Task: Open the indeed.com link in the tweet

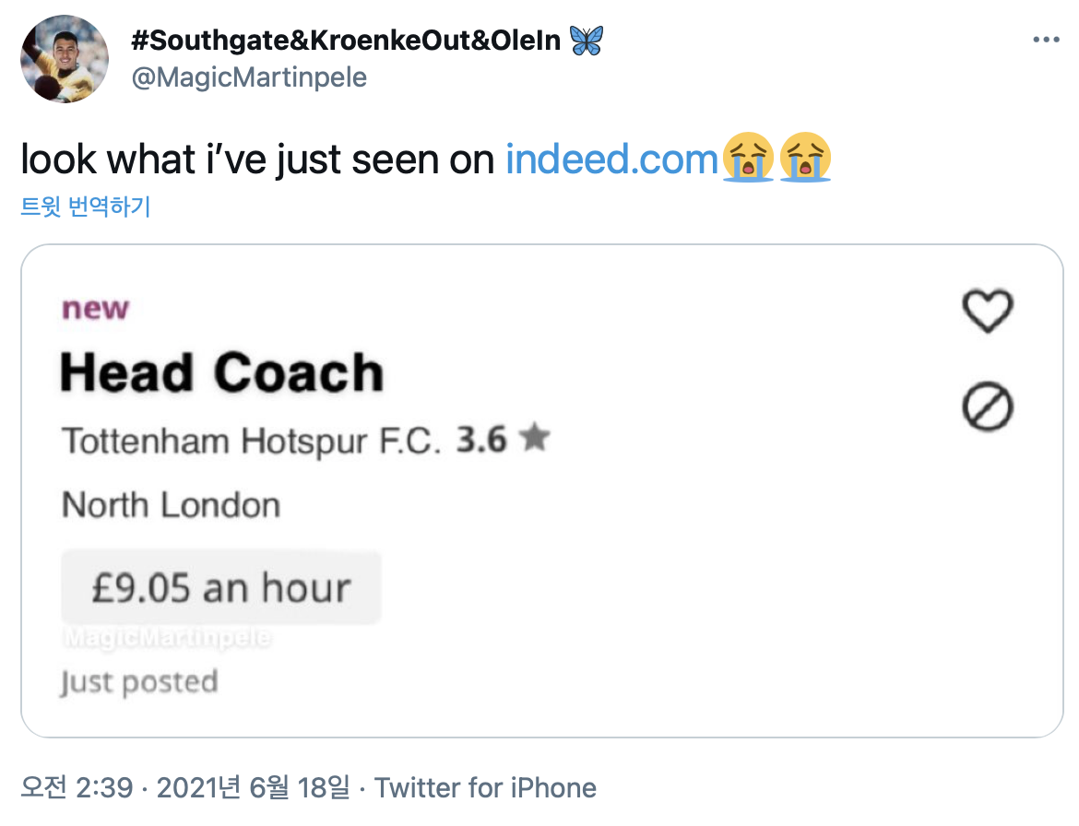Action: 611,159
